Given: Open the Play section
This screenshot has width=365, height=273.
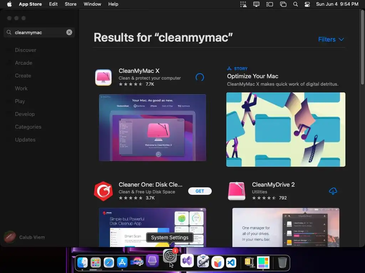Looking at the screenshot, I should 20,101.
